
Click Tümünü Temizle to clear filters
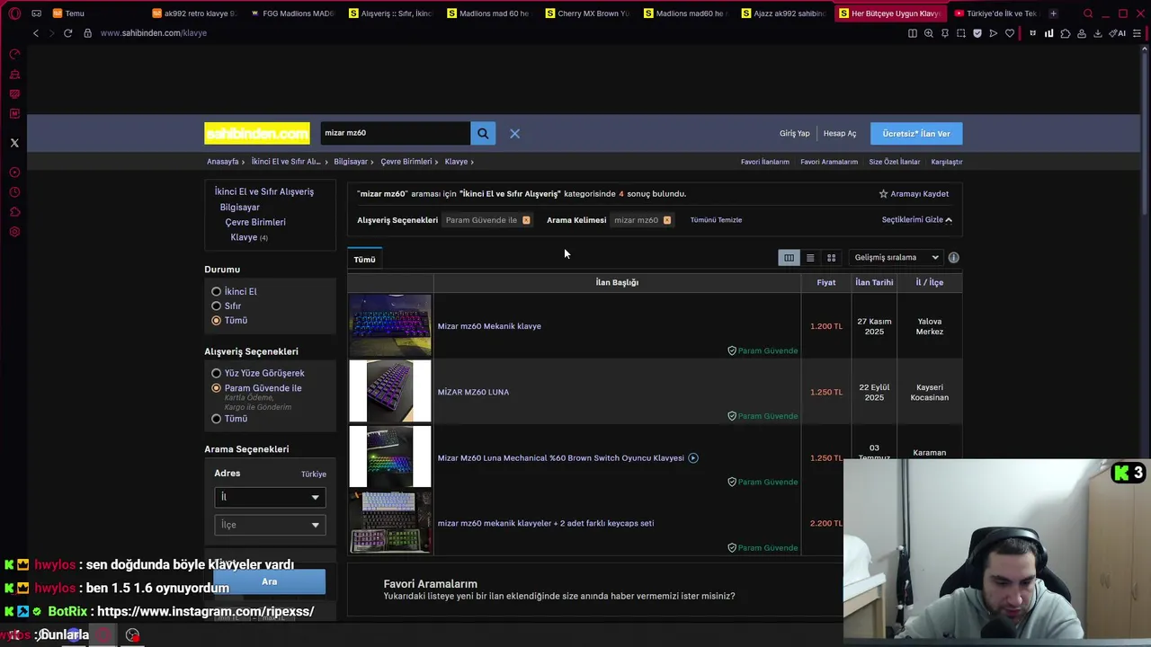[716, 220]
